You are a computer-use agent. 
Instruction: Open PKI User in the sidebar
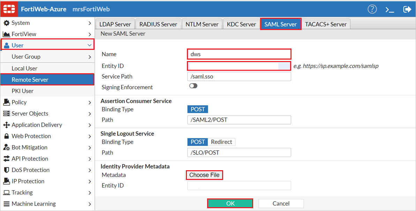coord(47,91)
